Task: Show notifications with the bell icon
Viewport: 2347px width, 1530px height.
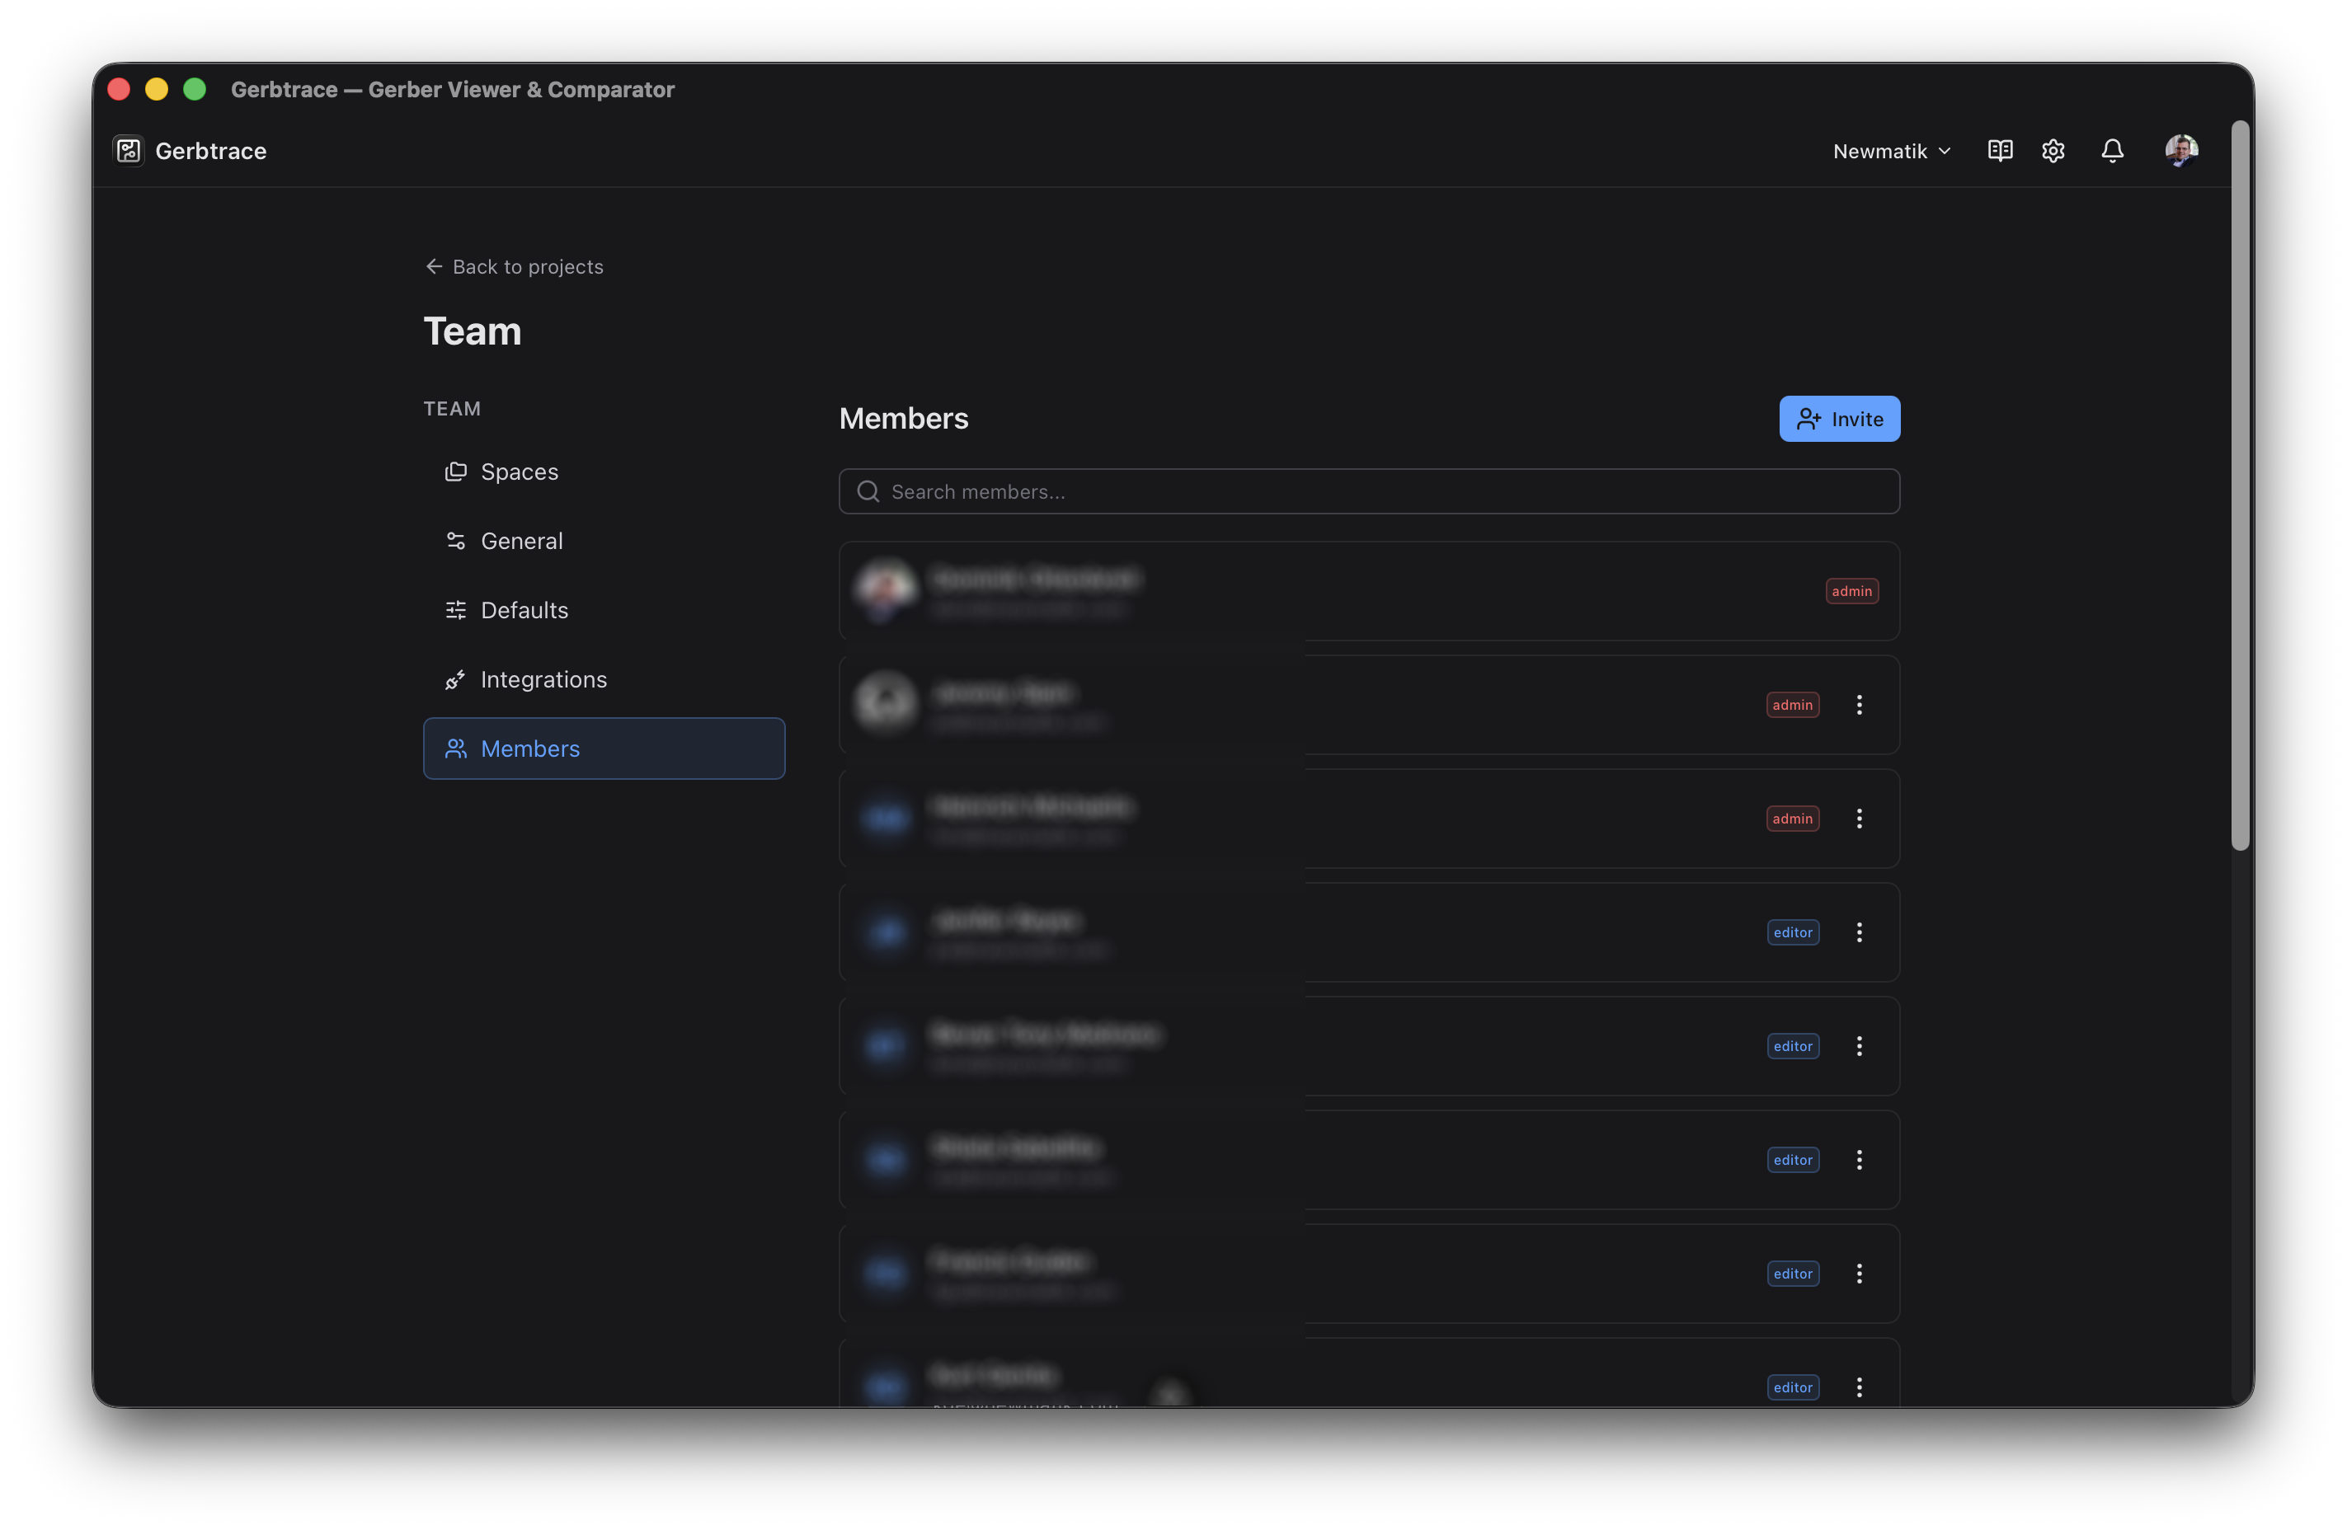Action: click(2112, 151)
